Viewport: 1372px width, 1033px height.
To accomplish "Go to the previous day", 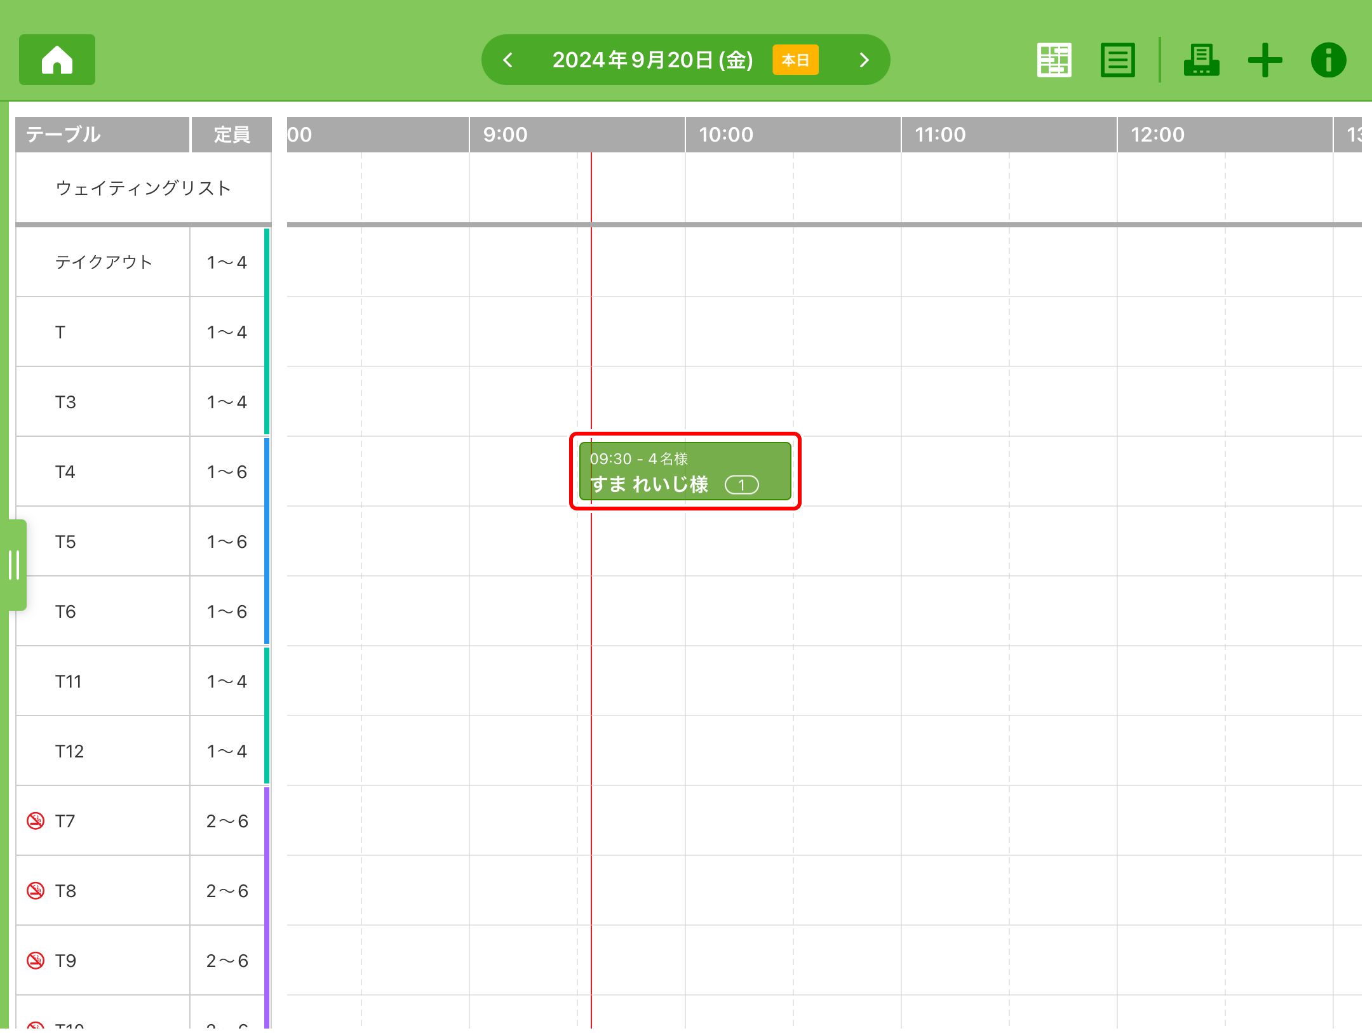I will pyautogui.click(x=508, y=60).
